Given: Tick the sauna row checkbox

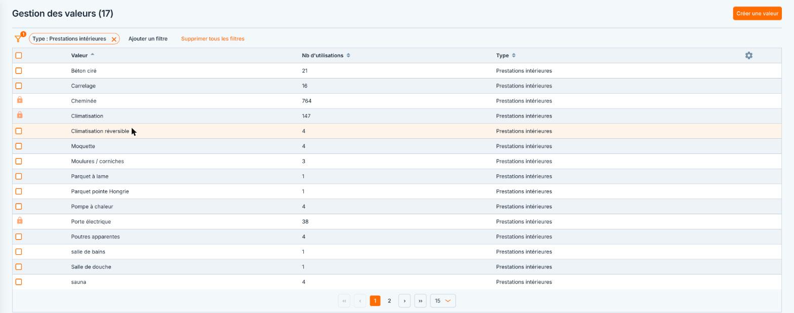Looking at the screenshot, I should click(19, 282).
